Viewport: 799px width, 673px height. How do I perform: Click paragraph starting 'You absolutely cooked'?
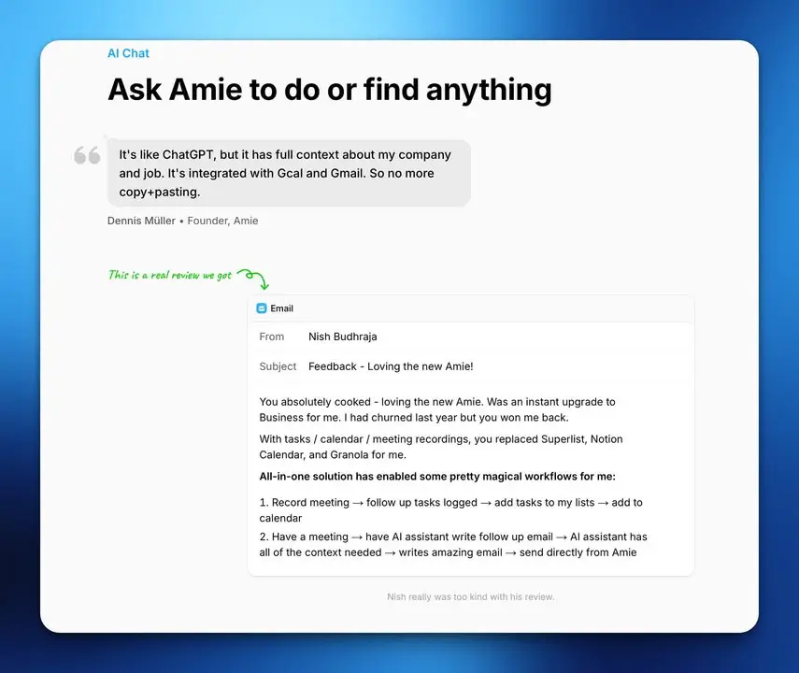(437, 409)
